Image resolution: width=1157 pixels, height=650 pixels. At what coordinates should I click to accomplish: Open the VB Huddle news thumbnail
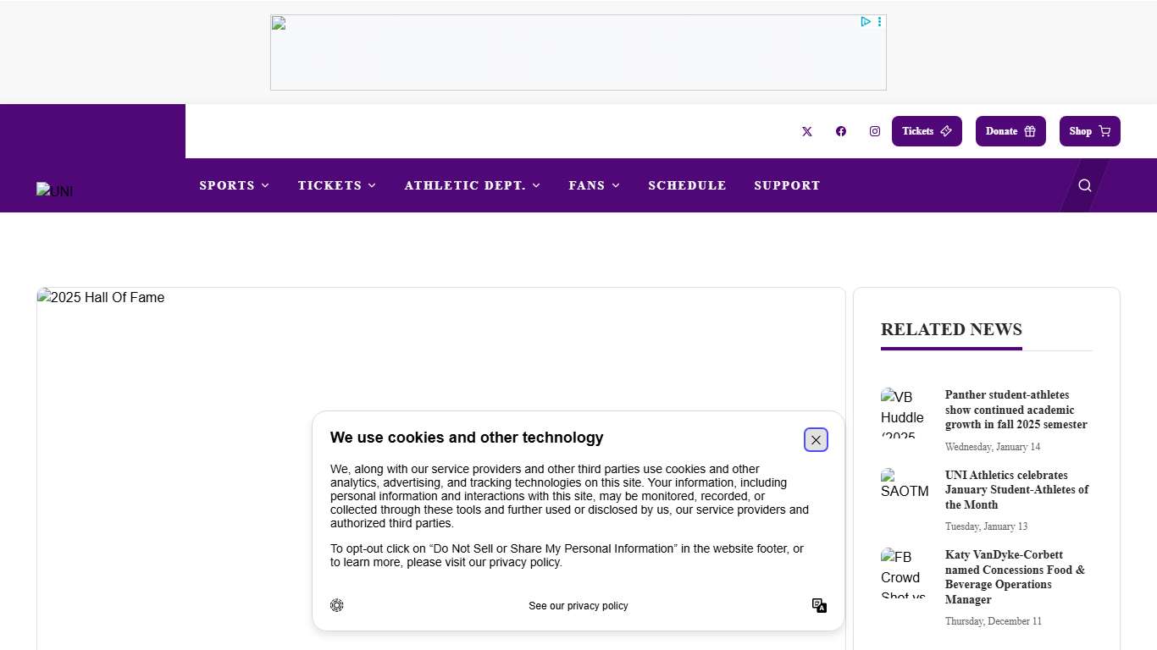pos(905,413)
